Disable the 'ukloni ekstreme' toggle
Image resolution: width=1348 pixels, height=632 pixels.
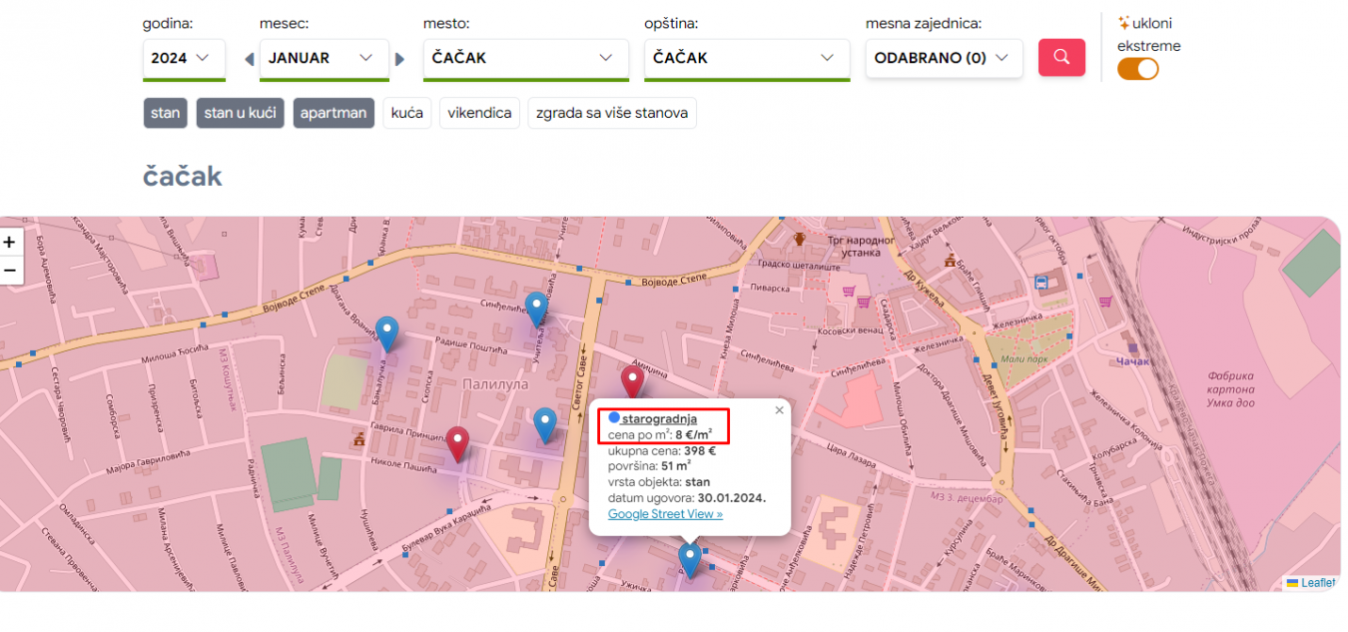click(1137, 69)
